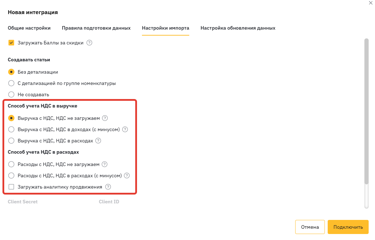Show hint for НДС в доходах (с минусом)
Screen dimensions: 375x240
click(125, 129)
